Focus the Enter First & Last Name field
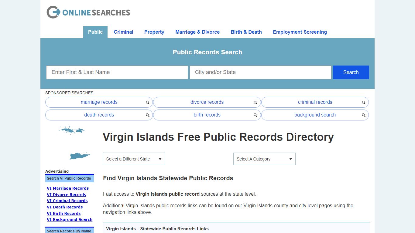 pos(117,72)
